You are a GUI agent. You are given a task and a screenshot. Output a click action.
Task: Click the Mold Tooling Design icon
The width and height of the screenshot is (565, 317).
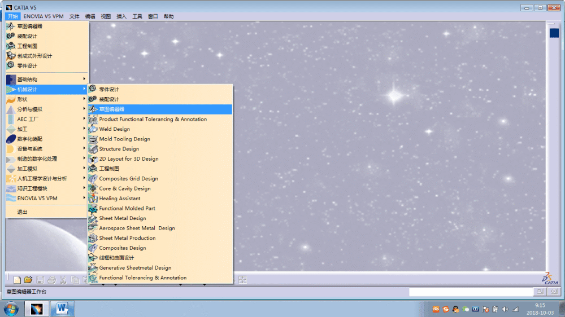pyautogui.click(x=93, y=139)
